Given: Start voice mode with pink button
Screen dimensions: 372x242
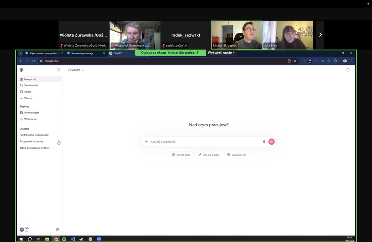Looking at the screenshot, I should point(272,142).
